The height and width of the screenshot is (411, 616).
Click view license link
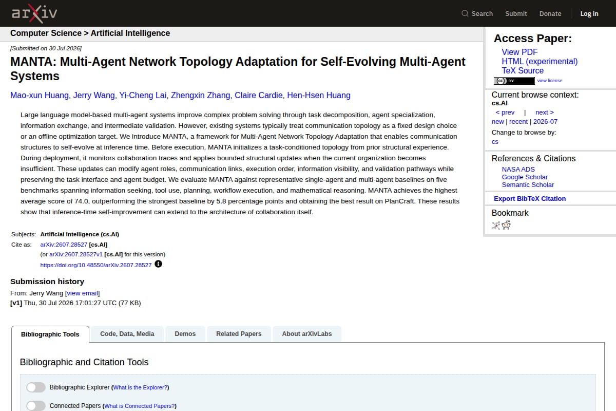pyautogui.click(x=550, y=81)
